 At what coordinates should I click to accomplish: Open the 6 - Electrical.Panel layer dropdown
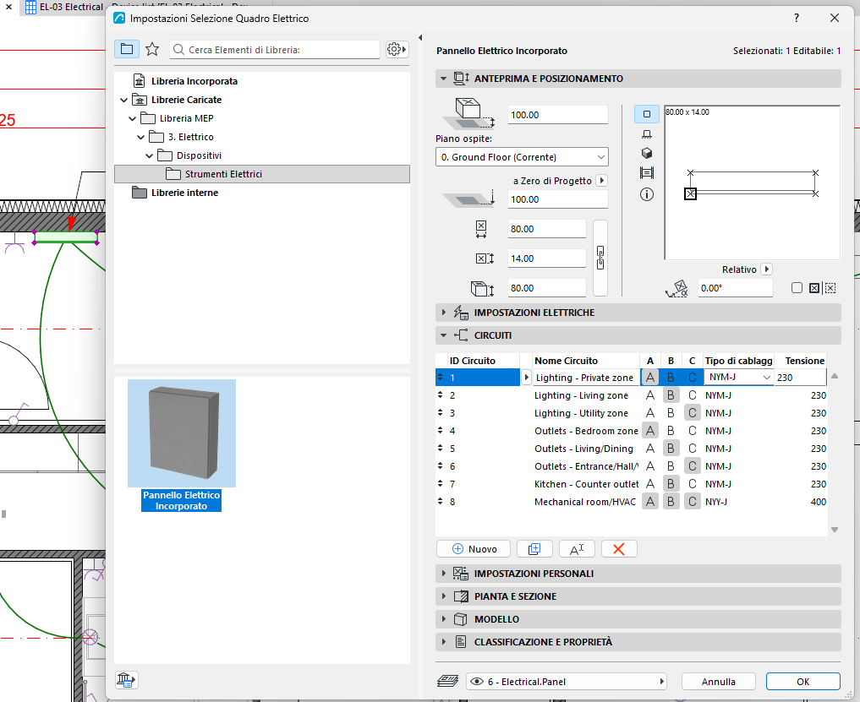click(x=566, y=682)
